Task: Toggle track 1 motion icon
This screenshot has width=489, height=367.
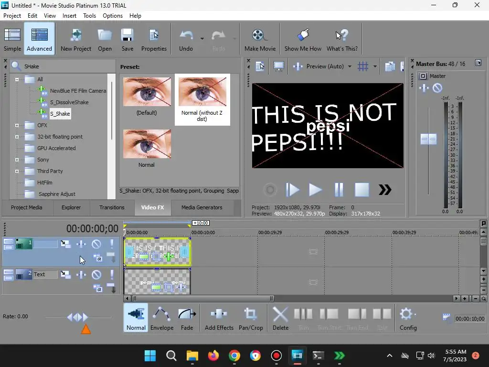Action: (x=65, y=244)
